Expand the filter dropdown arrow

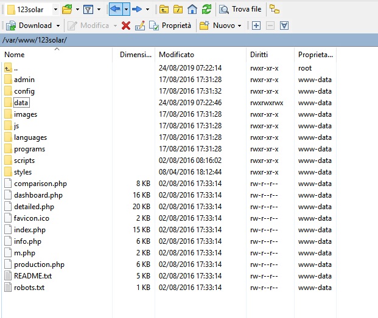[99, 10]
